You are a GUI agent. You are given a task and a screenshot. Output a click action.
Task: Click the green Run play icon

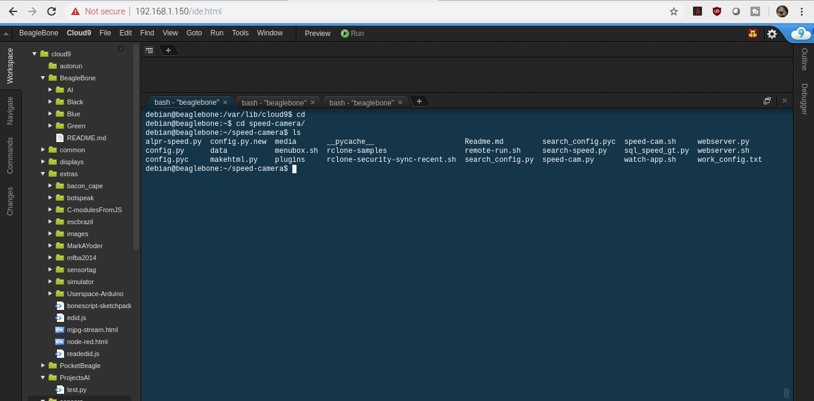pyautogui.click(x=345, y=34)
